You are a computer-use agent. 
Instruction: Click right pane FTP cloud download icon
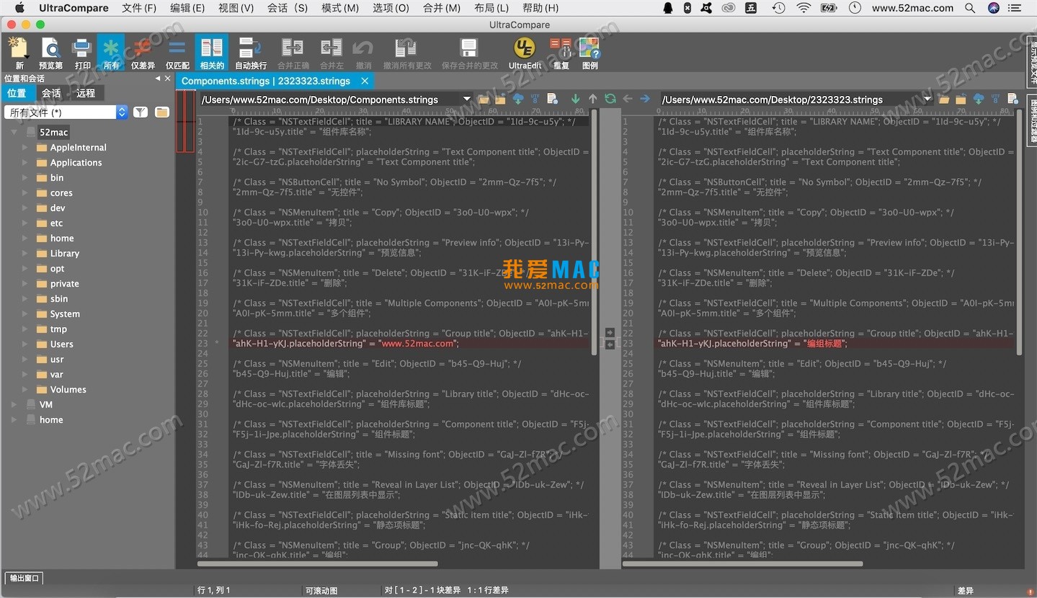click(x=979, y=99)
